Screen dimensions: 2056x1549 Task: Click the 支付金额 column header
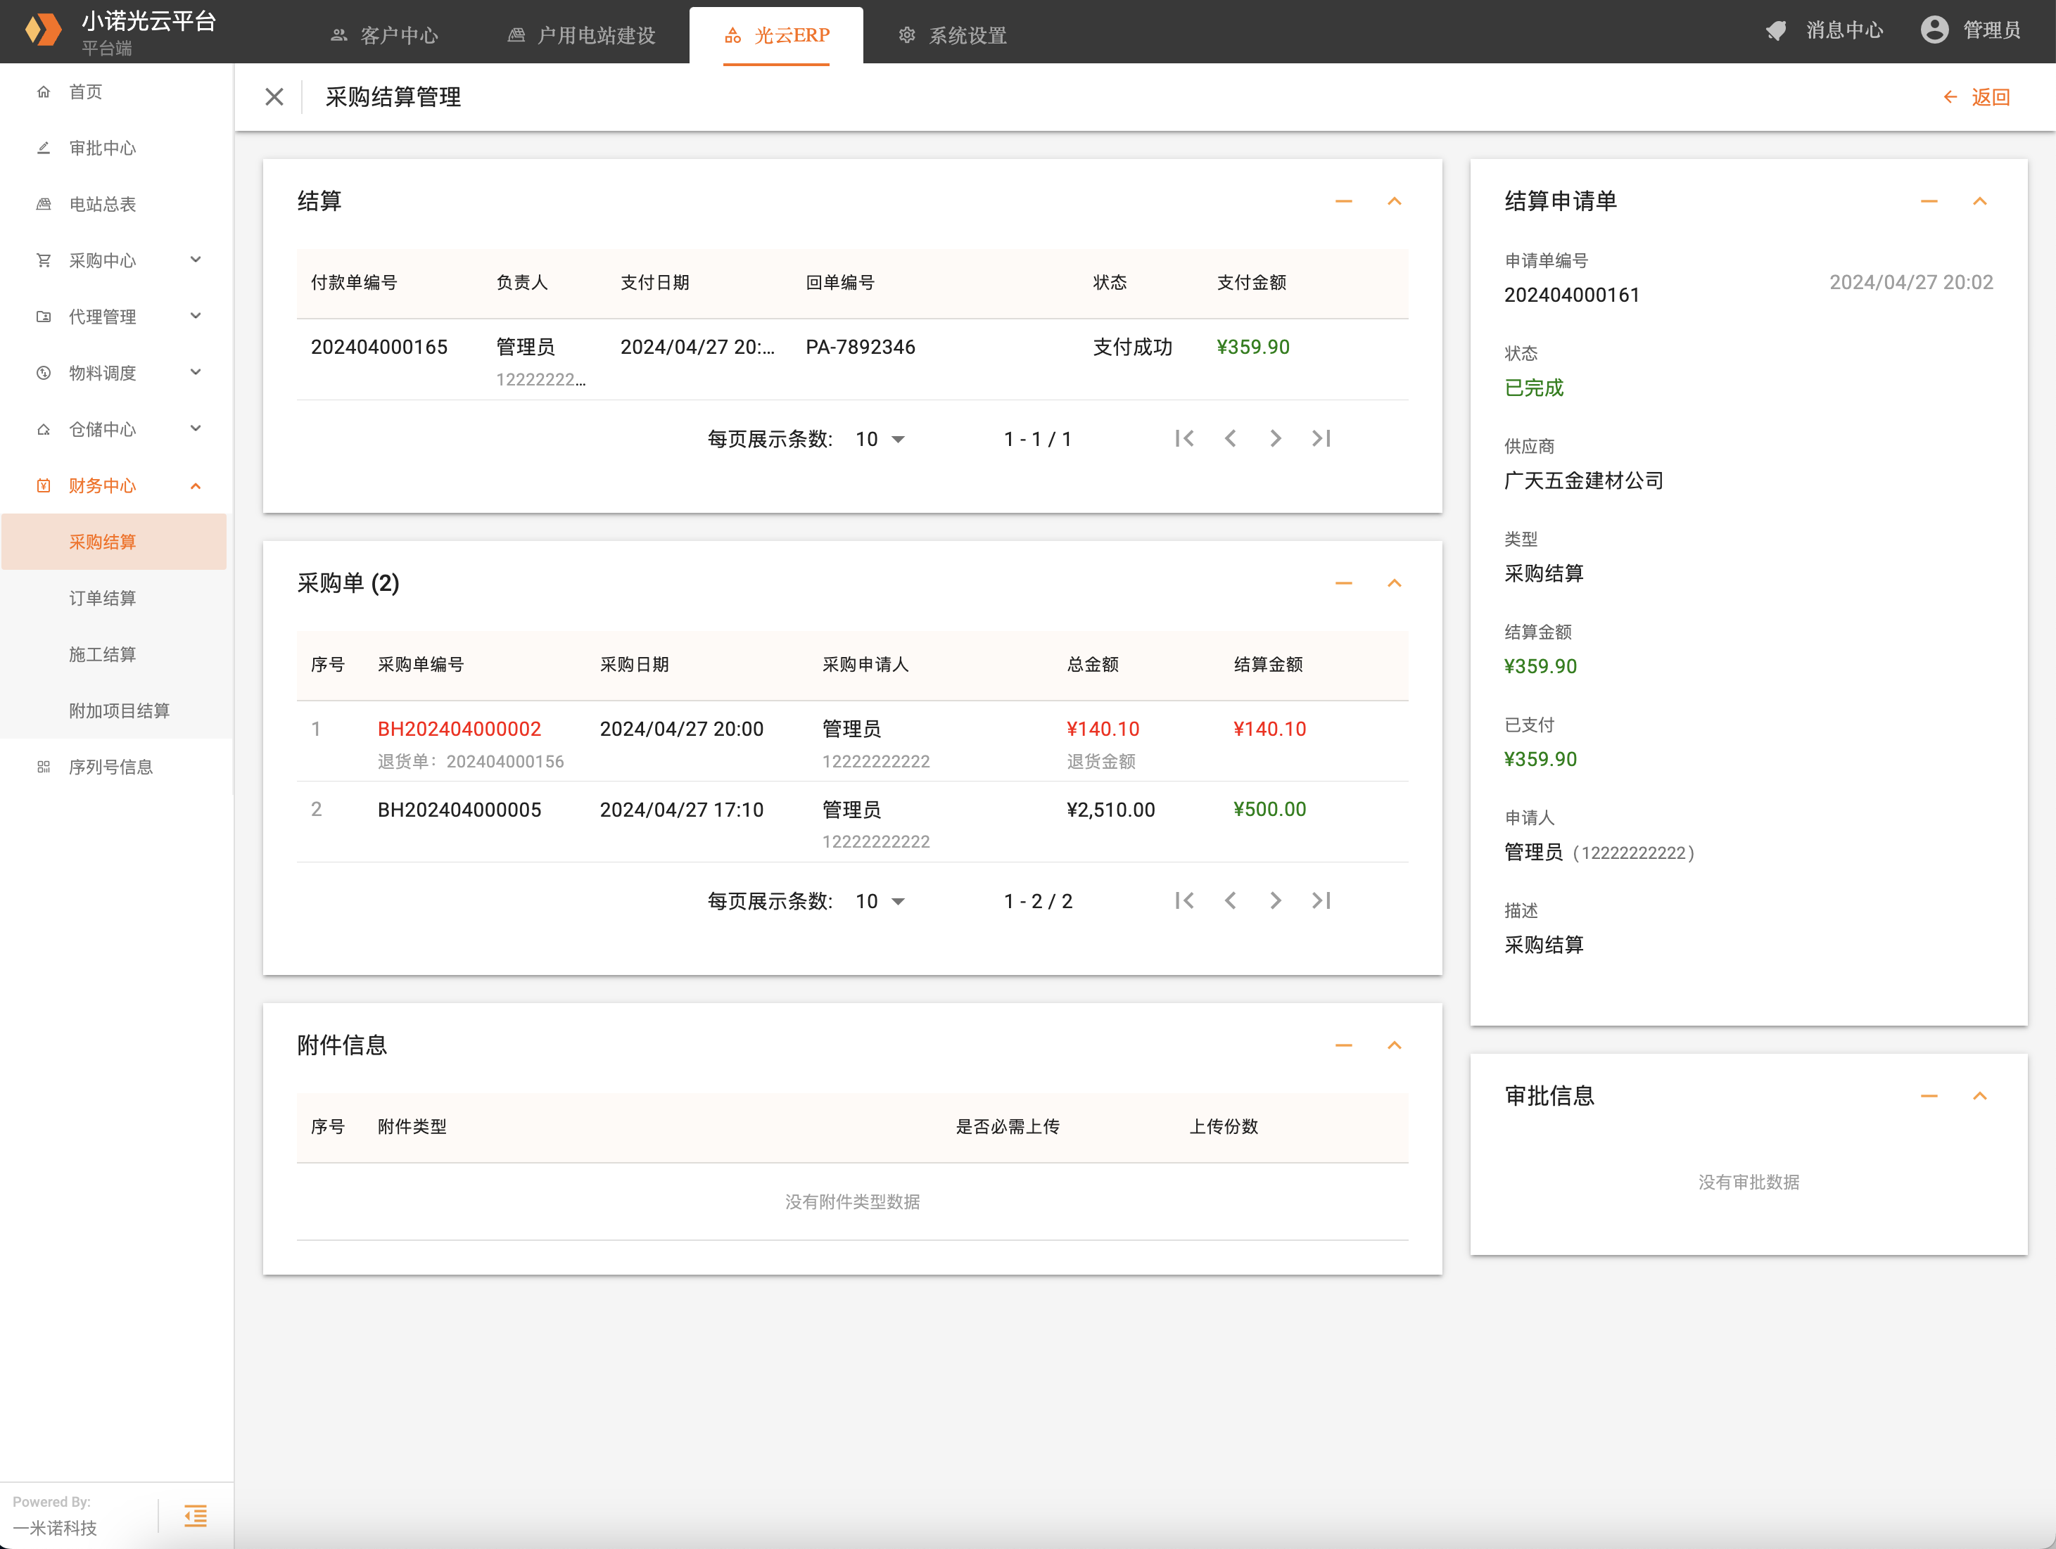pos(1251,283)
